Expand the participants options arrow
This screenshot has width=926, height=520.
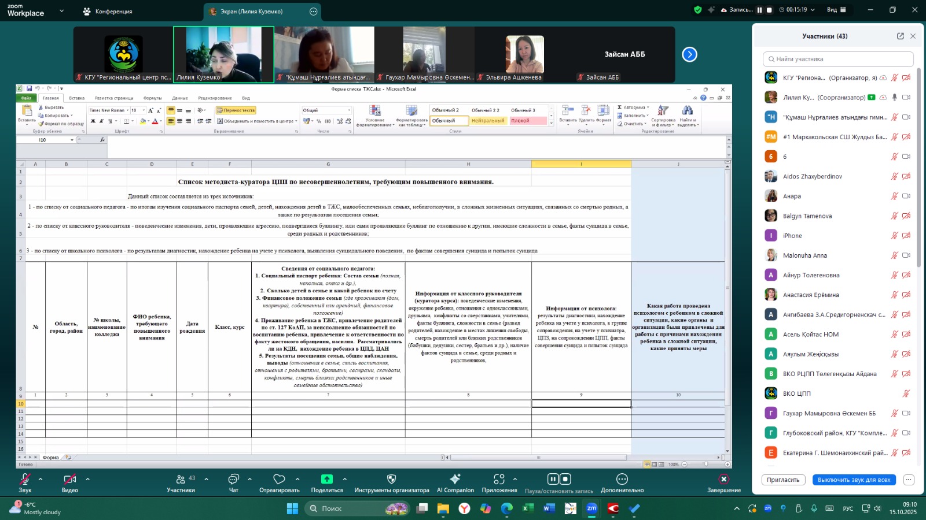[x=206, y=479]
